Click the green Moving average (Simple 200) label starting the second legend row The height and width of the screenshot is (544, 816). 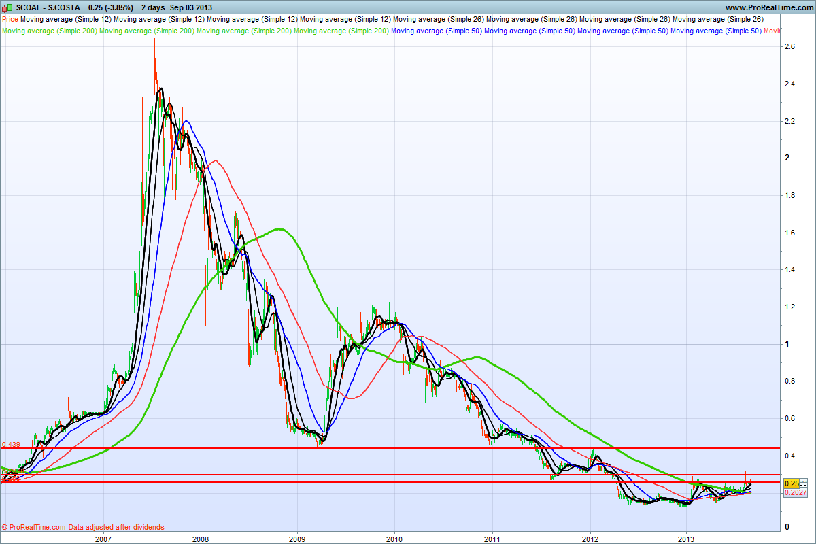pyautogui.click(x=50, y=31)
